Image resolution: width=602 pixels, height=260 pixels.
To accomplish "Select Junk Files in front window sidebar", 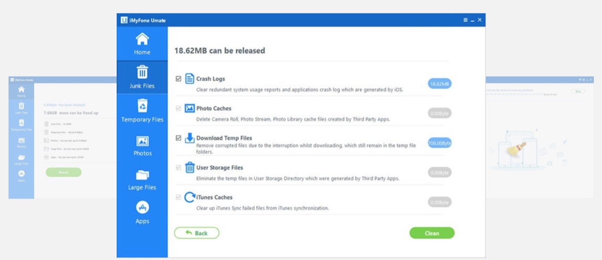I will pyautogui.click(x=142, y=78).
